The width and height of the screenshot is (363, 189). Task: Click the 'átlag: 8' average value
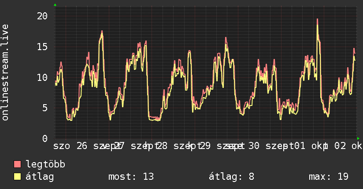(231, 177)
